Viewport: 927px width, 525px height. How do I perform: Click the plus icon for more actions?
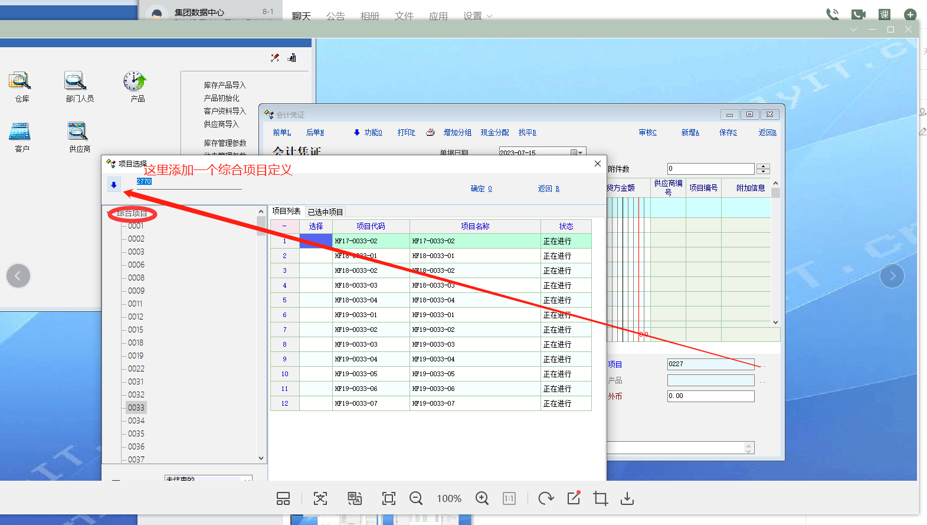click(x=910, y=14)
